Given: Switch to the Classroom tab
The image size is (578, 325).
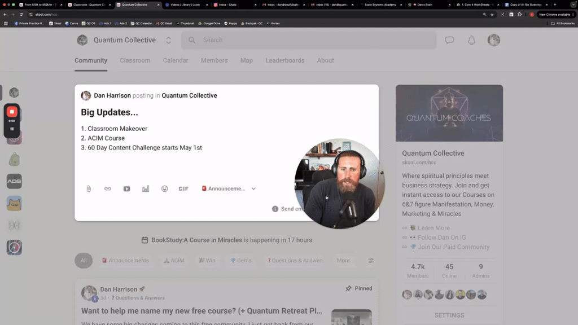Looking at the screenshot, I should pyautogui.click(x=135, y=60).
